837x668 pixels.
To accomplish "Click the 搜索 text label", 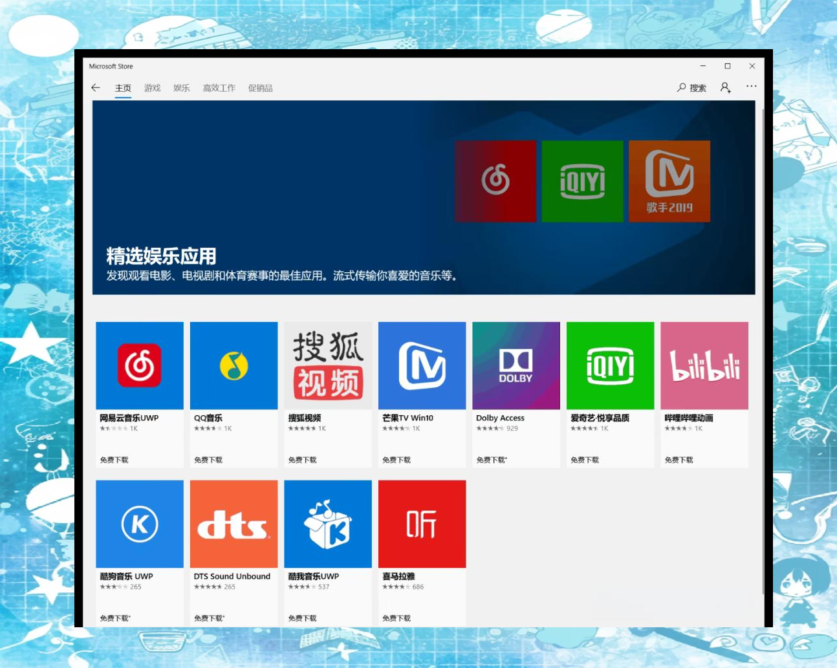I will [698, 88].
